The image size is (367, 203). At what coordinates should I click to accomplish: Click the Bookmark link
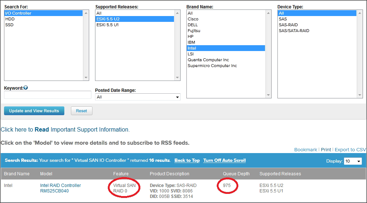(306, 149)
